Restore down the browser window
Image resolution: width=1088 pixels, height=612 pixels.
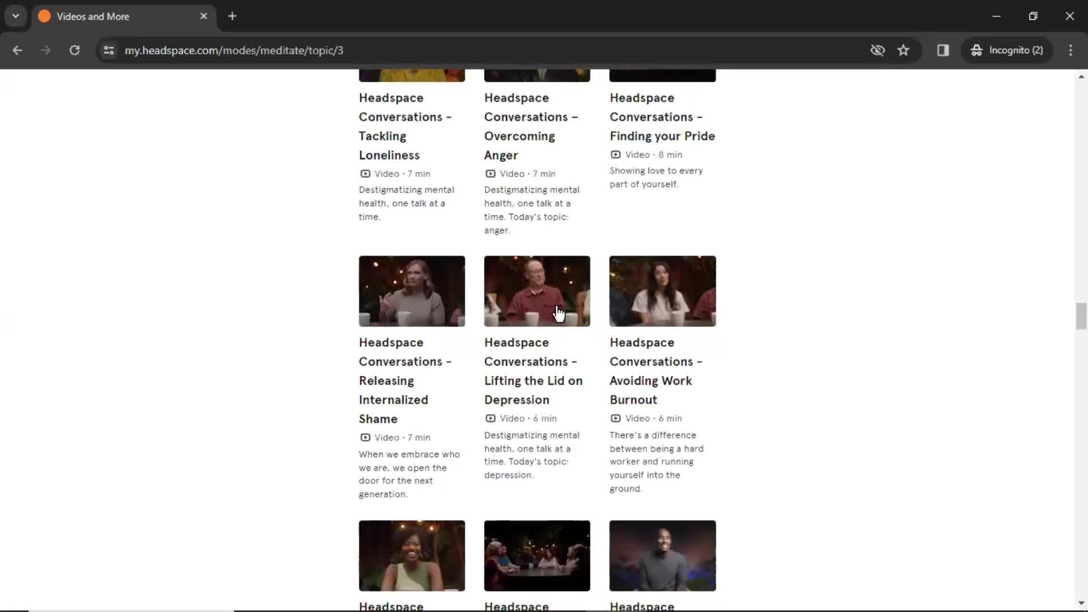(1033, 16)
